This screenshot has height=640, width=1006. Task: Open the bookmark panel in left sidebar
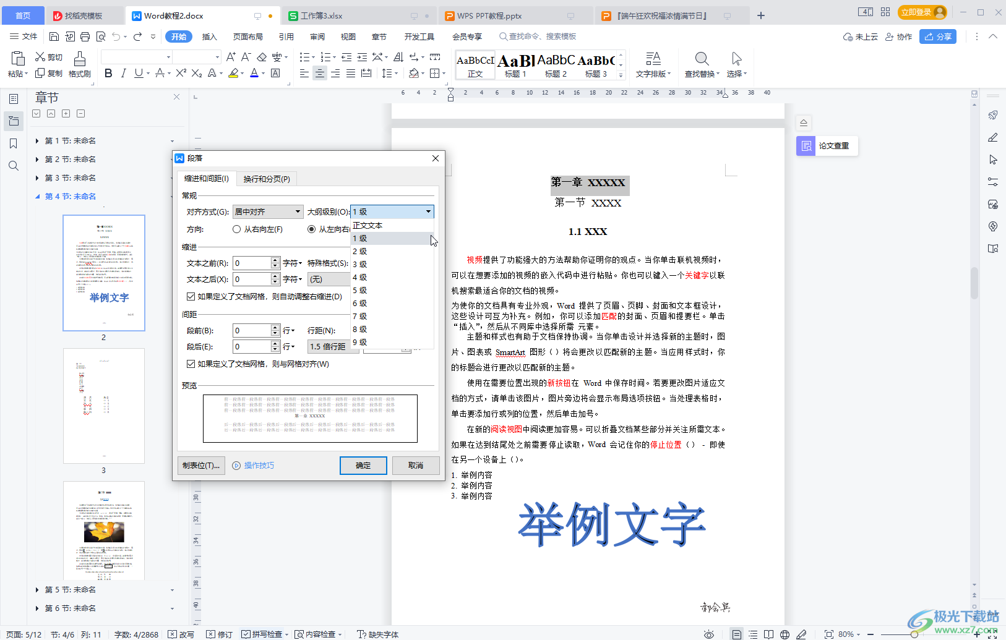pos(14,143)
